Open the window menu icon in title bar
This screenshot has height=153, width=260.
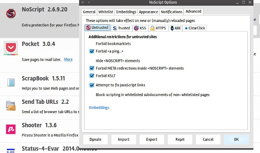coord(82,2)
